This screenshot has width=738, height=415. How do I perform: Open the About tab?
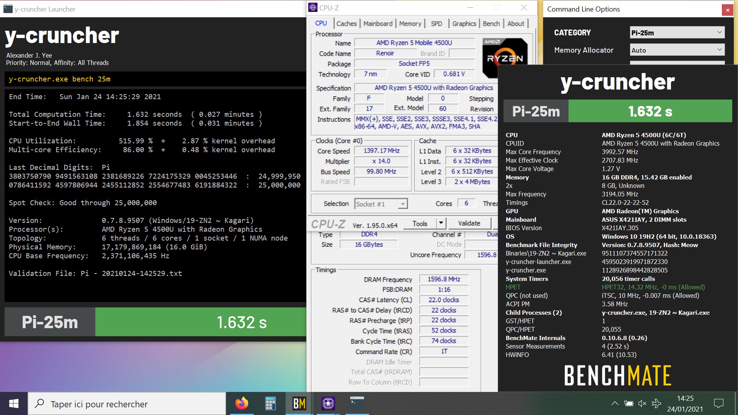pos(516,23)
